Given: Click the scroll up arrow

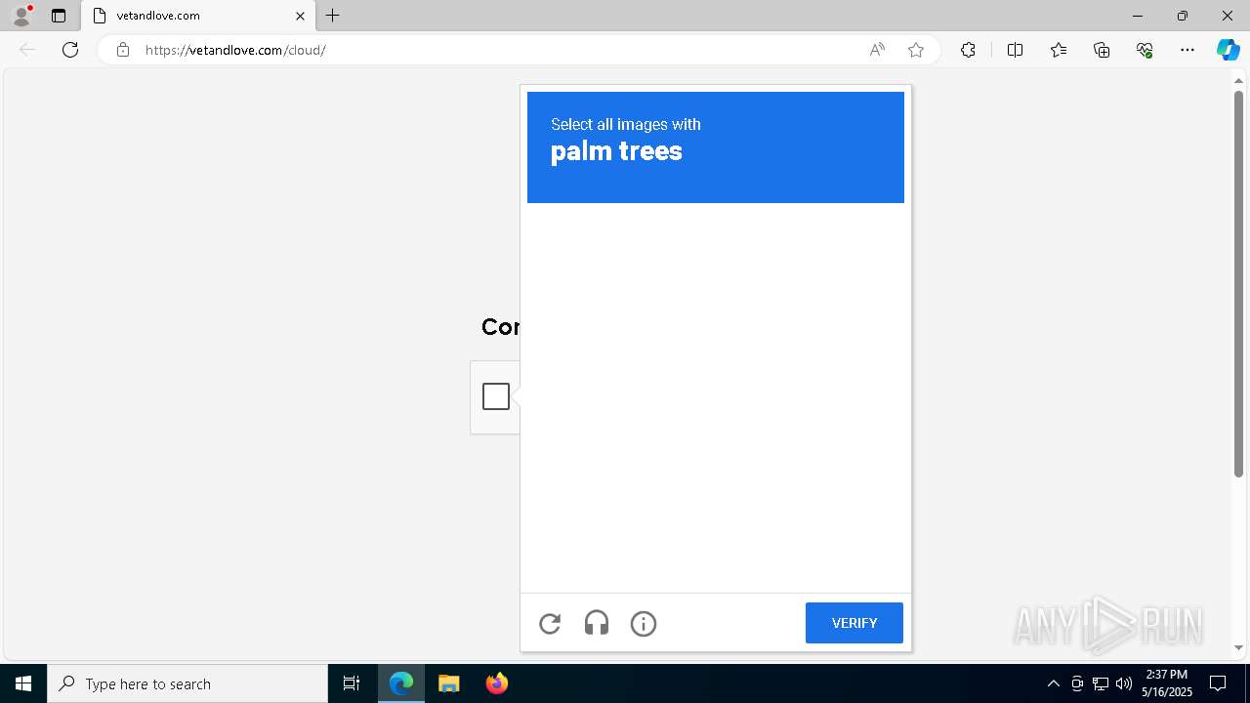Looking at the screenshot, I should click(1238, 80).
